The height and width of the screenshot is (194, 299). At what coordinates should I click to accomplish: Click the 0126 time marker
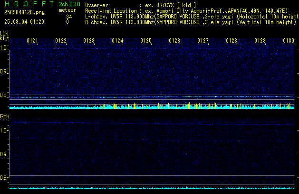point(174,41)
